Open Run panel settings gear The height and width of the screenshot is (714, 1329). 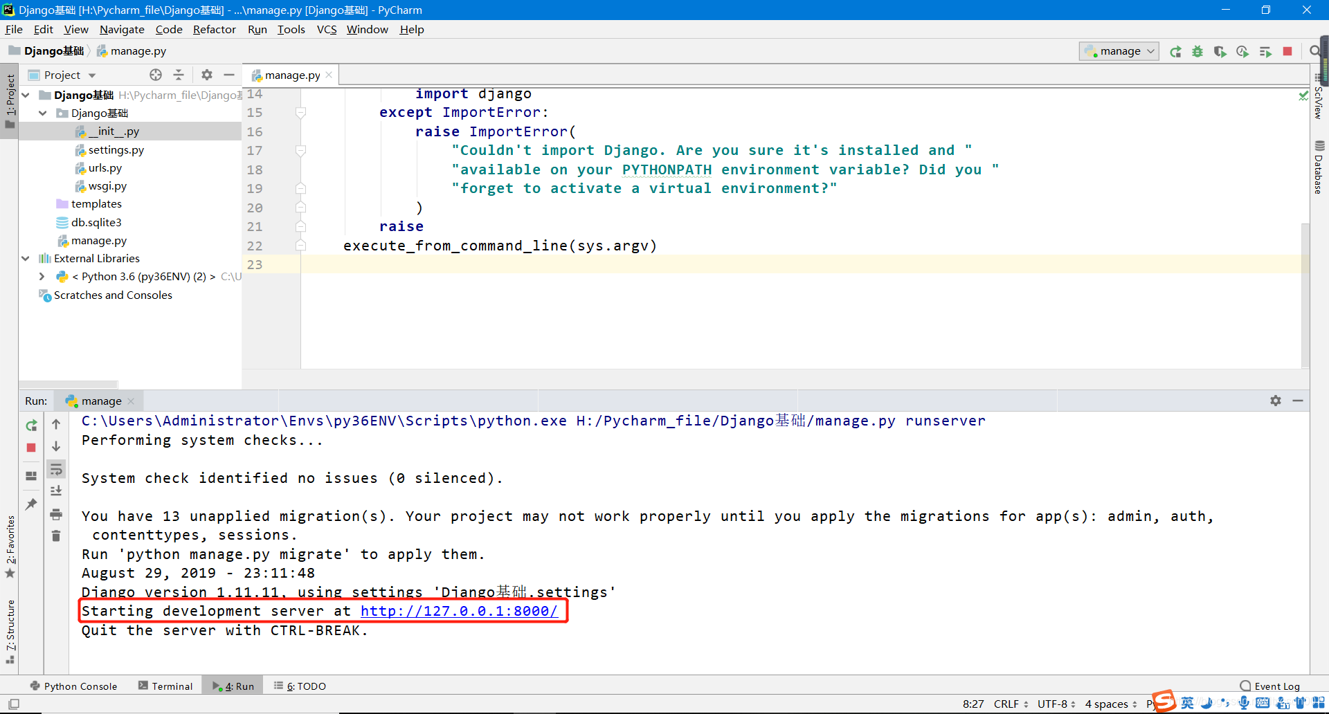[1276, 401]
